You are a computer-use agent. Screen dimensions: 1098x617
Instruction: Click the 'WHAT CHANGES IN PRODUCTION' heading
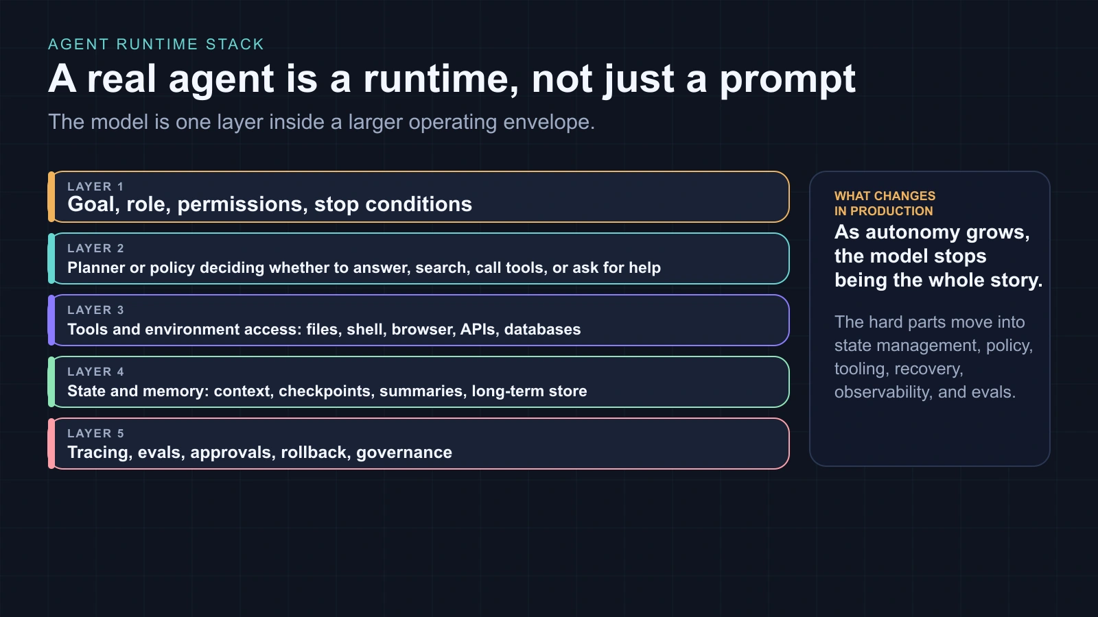point(885,204)
